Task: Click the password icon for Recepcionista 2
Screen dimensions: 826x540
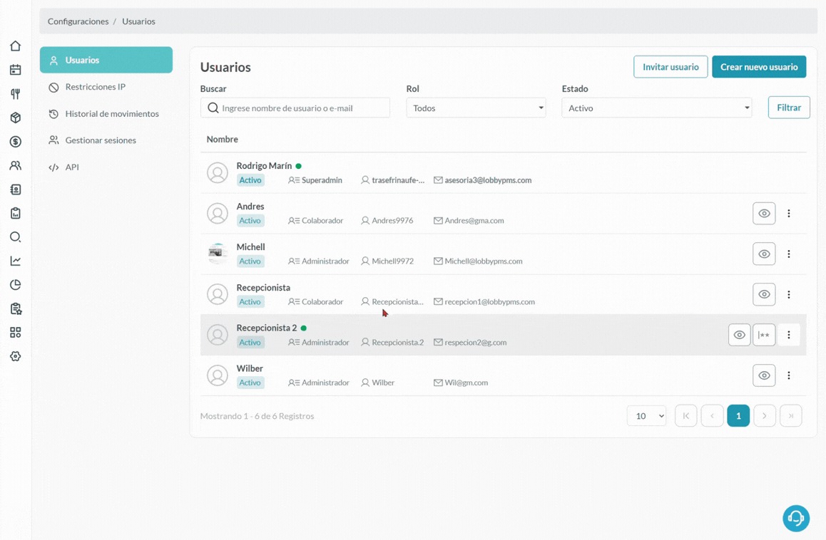Action: point(764,335)
